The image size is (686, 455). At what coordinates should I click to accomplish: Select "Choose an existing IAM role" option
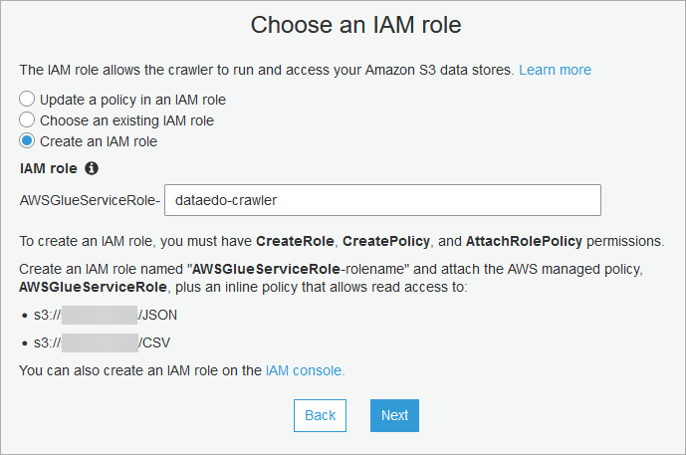[x=27, y=120]
